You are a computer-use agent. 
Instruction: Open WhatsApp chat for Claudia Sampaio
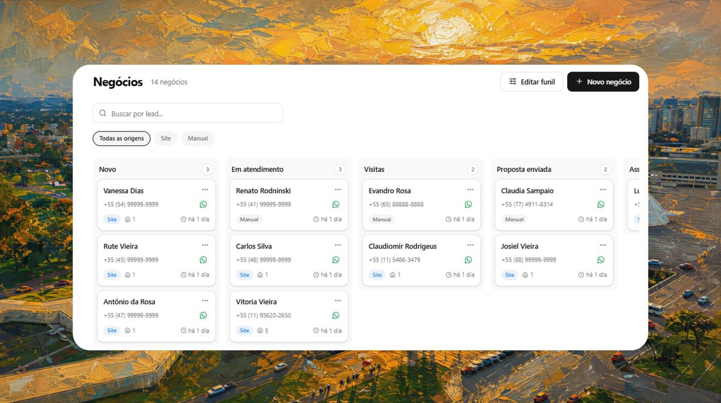click(601, 204)
